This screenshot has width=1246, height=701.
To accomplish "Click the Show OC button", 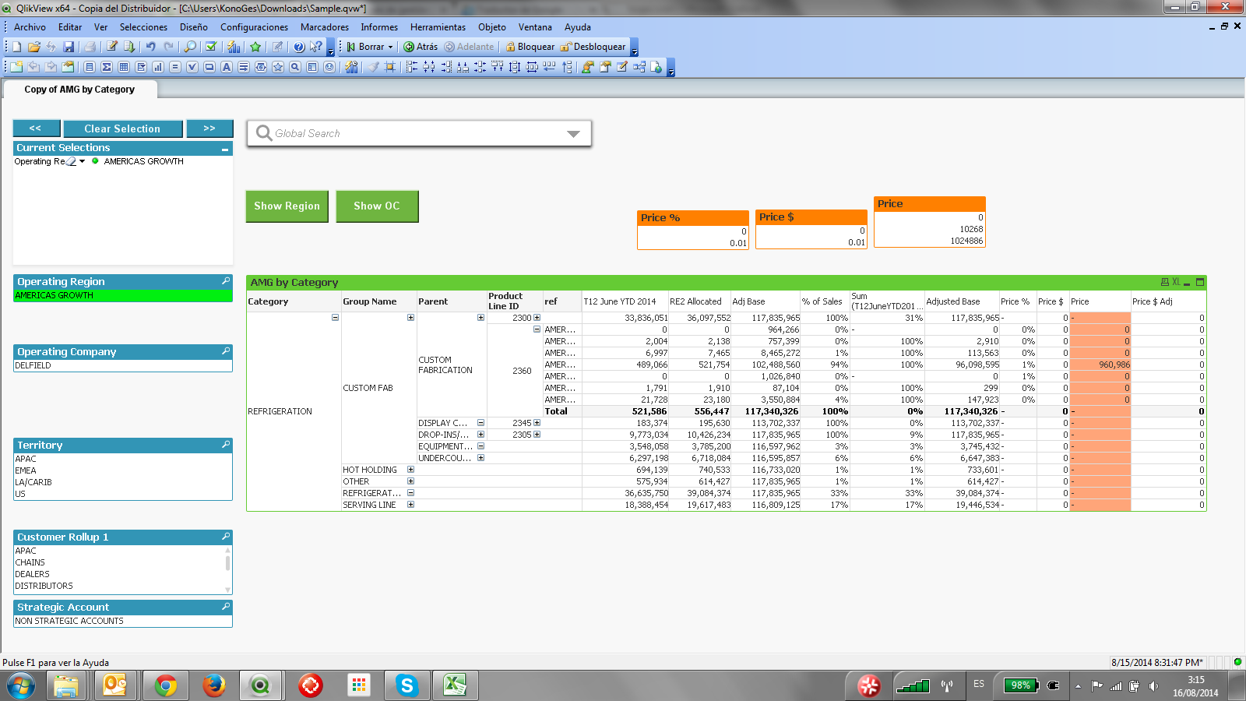I will tap(377, 206).
